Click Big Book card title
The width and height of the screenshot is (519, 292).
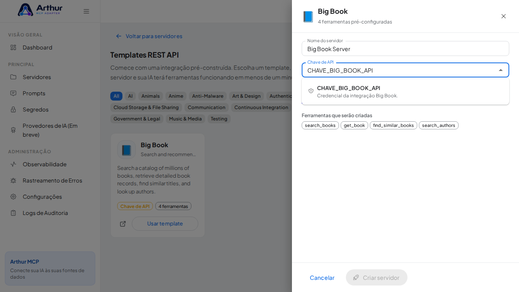154,145
